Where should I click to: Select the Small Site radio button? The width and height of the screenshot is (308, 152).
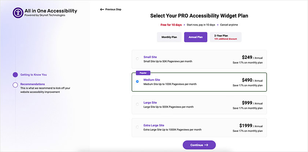click(137, 58)
